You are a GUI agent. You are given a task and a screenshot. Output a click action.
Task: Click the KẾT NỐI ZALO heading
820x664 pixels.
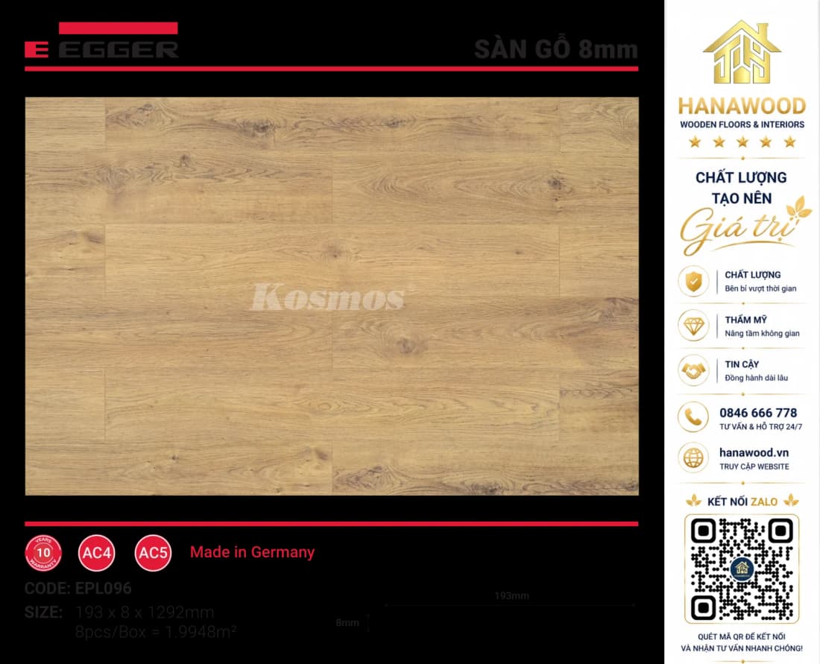tap(742, 502)
